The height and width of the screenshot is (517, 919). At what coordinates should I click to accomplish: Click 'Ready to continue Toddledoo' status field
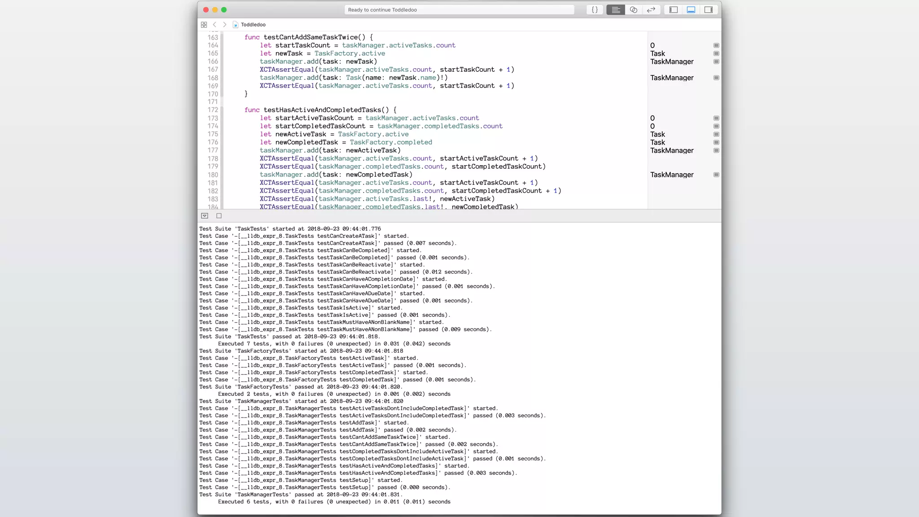[x=459, y=10]
